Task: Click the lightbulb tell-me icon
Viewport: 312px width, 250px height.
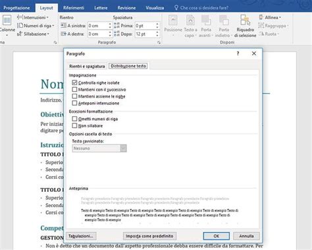Action: (176, 8)
